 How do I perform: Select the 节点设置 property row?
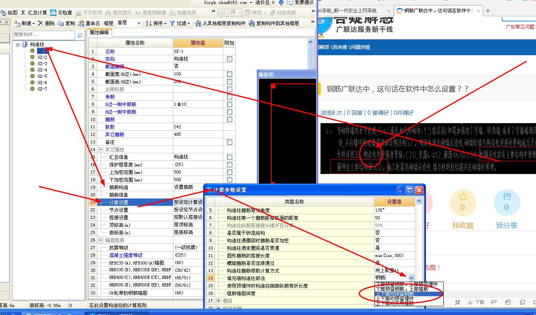[x=146, y=210]
